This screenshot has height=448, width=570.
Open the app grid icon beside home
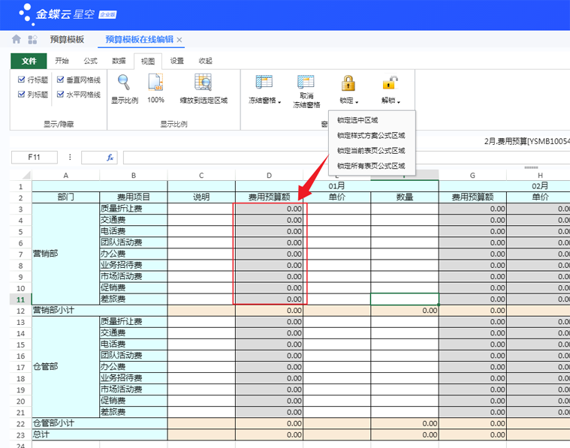(x=32, y=39)
